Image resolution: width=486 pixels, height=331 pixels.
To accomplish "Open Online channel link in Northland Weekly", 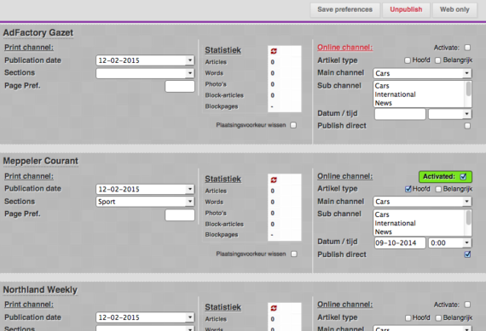I will 345,305.
